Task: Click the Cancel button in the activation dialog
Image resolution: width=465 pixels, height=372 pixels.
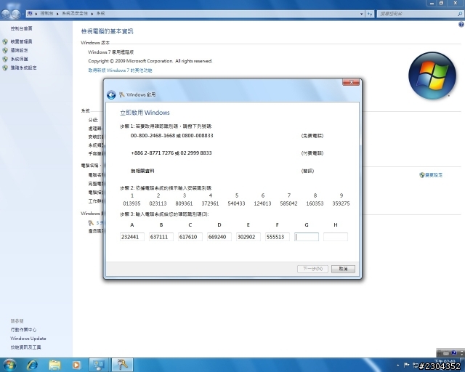Action: pyautogui.click(x=343, y=269)
